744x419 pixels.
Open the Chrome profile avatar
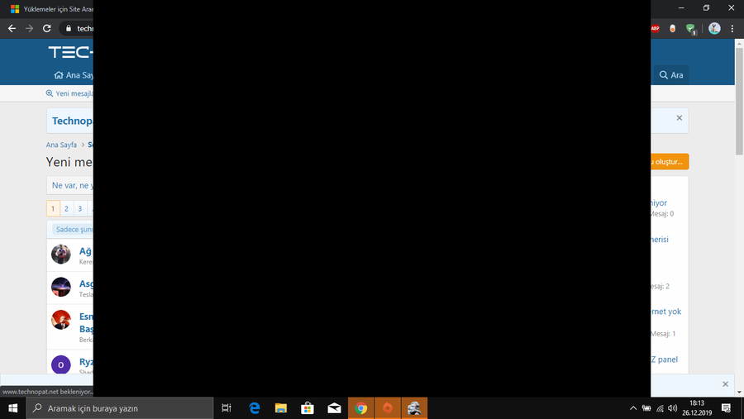(714, 28)
